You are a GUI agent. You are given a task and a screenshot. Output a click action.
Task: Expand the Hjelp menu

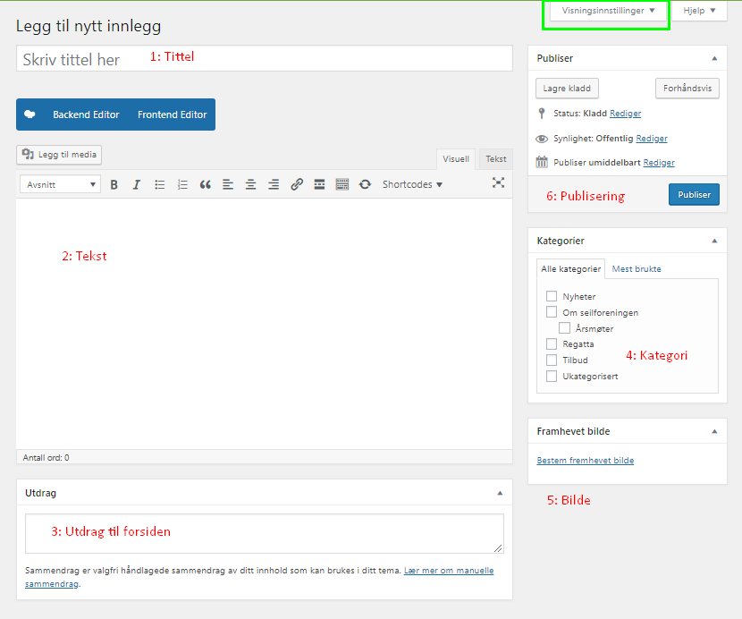pos(699,11)
